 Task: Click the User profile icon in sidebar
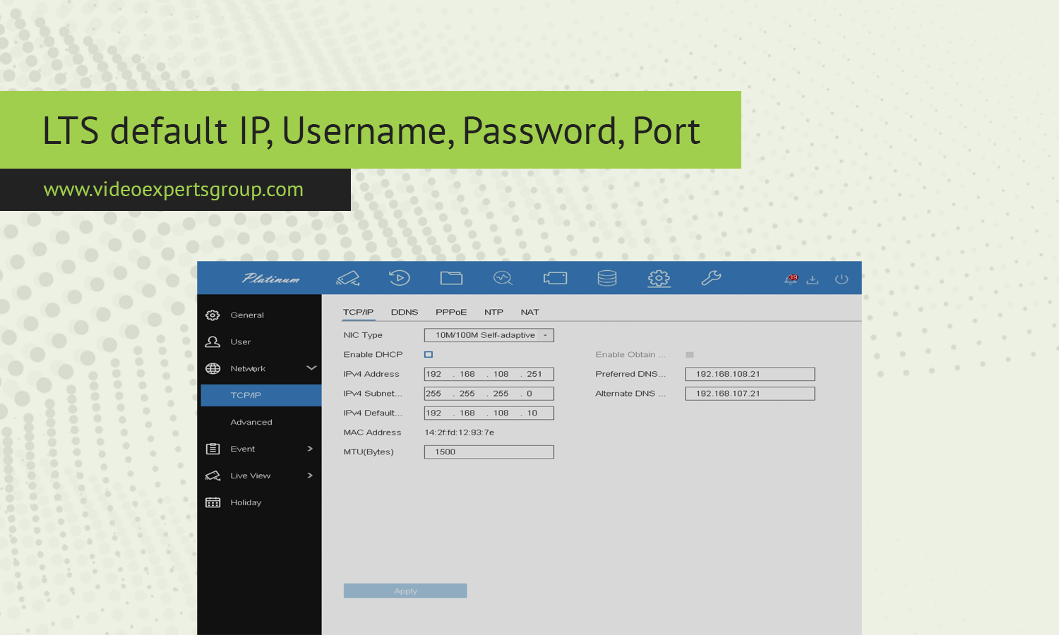click(213, 341)
